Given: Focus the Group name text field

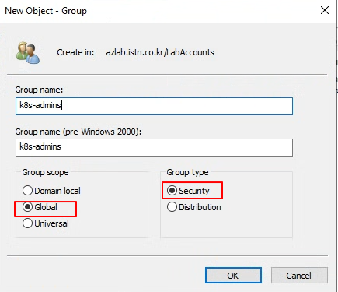Looking at the screenshot, I should 154,106.
